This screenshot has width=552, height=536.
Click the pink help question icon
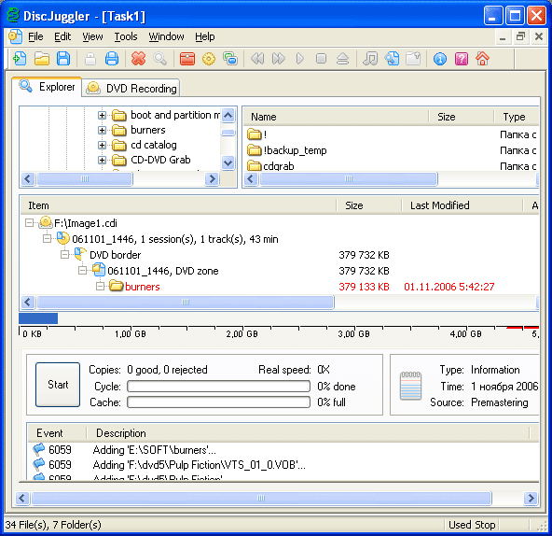point(462,59)
